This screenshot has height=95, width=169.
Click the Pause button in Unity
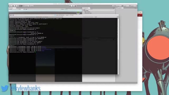point(73,6)
